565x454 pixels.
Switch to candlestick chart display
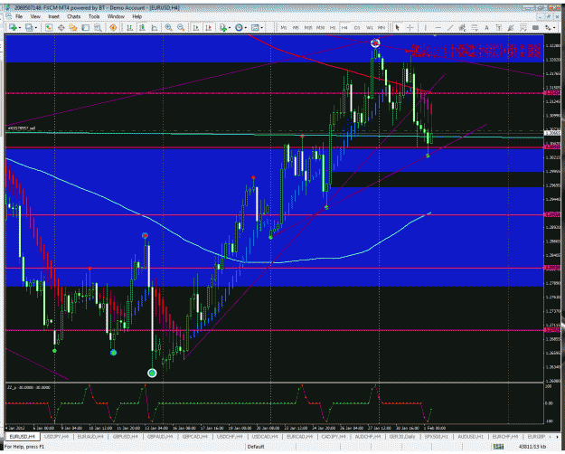(142, 27)
